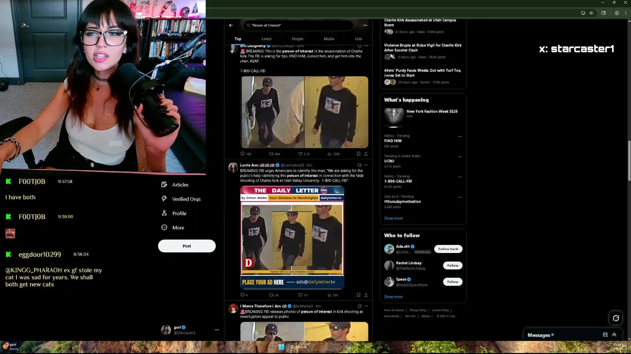Viewport: 631px width, 354px height.
Task: Expand the Messages drawer
Action: (614, 335)
